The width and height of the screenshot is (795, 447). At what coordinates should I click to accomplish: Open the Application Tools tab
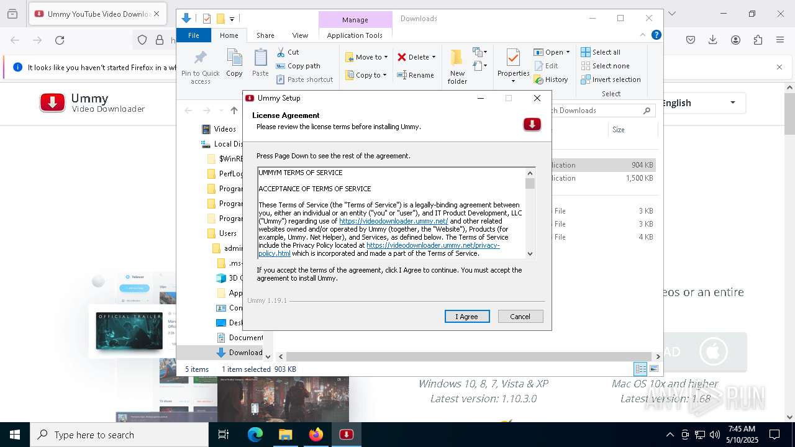point(355,35)
